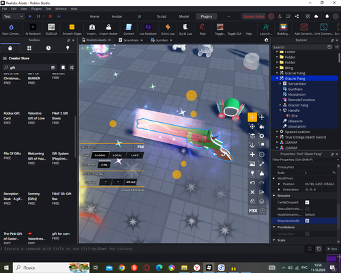Switch to the Home ribbon tab
This screenshot has width=341, height=273.
click(x=94, y=16)
